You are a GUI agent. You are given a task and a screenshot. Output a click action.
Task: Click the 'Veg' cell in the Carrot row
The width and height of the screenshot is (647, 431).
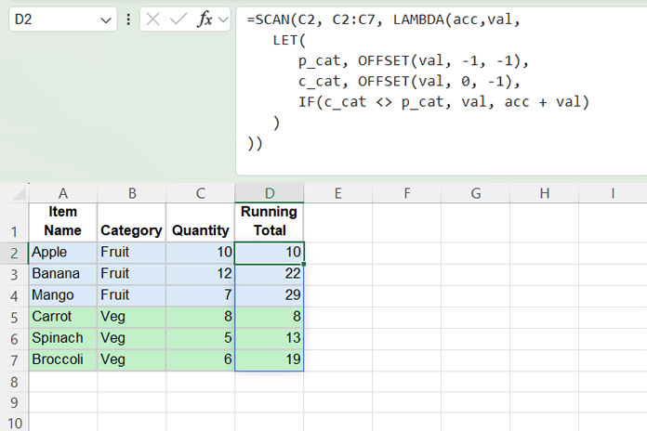[132, 317]
